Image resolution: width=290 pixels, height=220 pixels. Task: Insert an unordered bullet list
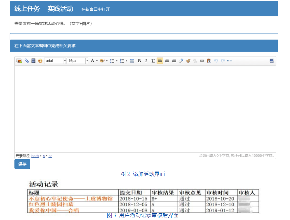click(112, 61)
